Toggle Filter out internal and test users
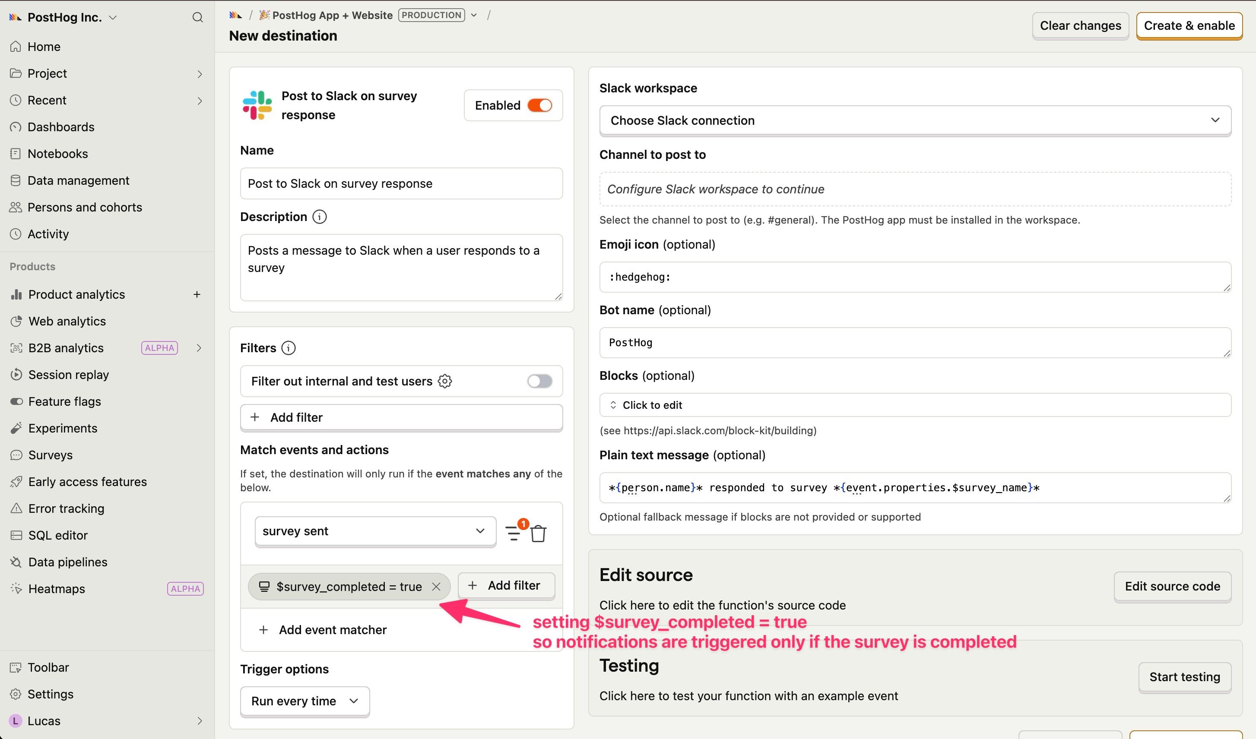Screen dimensions: 1256x739 540,382
